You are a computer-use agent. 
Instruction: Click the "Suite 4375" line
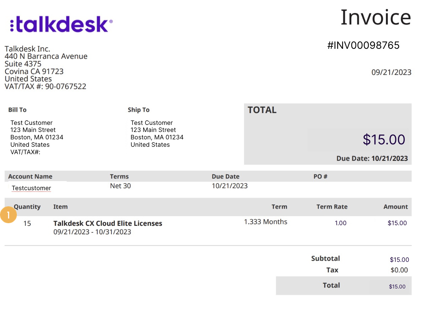(23, 64)
